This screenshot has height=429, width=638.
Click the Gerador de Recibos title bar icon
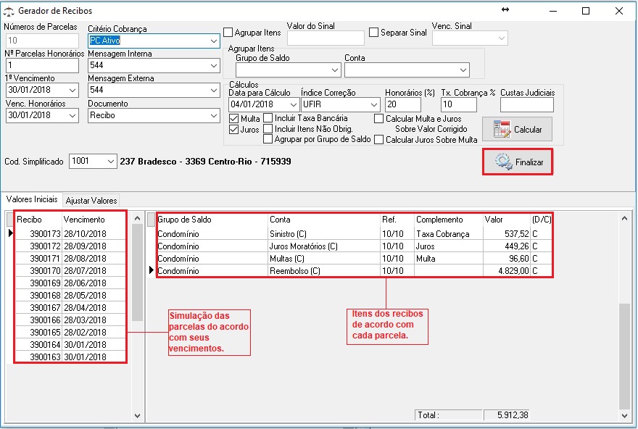tap(9, 11)
